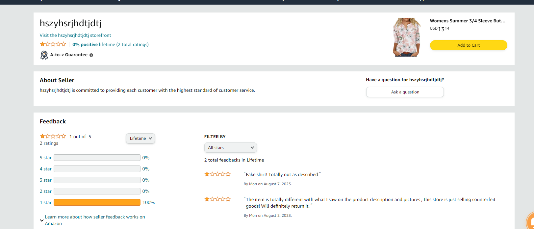Click the stars on the counterfeit goods review

pyautogui.click(x=217, y=199)
